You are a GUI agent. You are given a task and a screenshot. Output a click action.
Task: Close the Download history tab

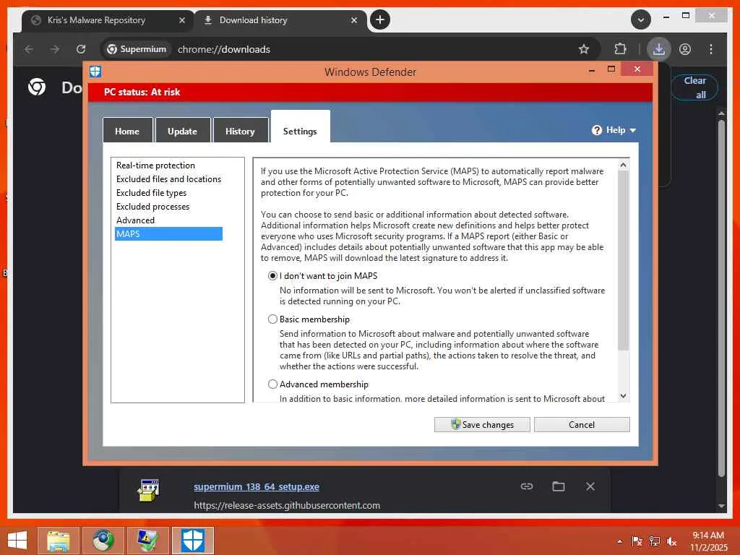point(354,20)
